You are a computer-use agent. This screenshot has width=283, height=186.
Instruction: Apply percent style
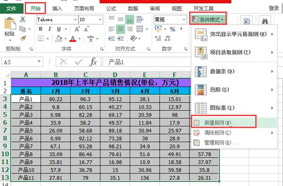(x=172, y=29)
